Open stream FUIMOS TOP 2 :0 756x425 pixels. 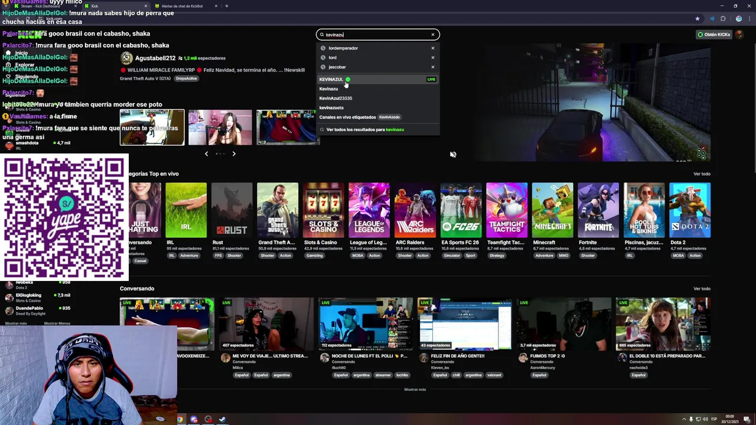pos(564,324)
